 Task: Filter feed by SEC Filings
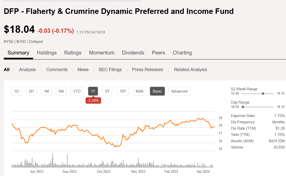(x=110, y=70)
